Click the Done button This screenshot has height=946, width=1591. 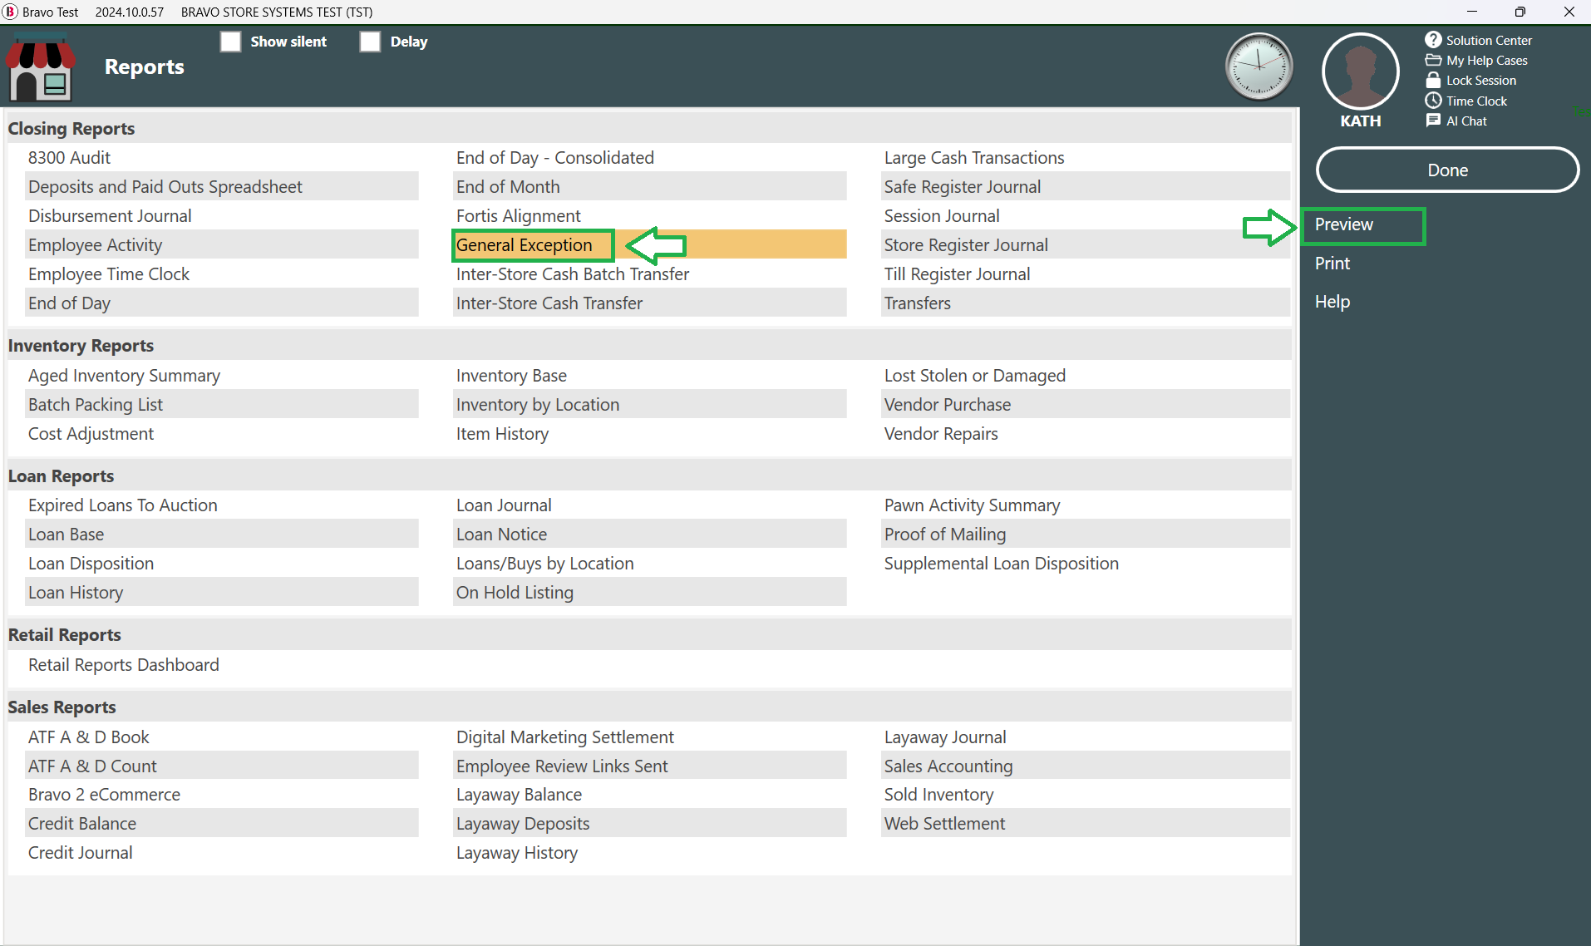(1447, 170)
